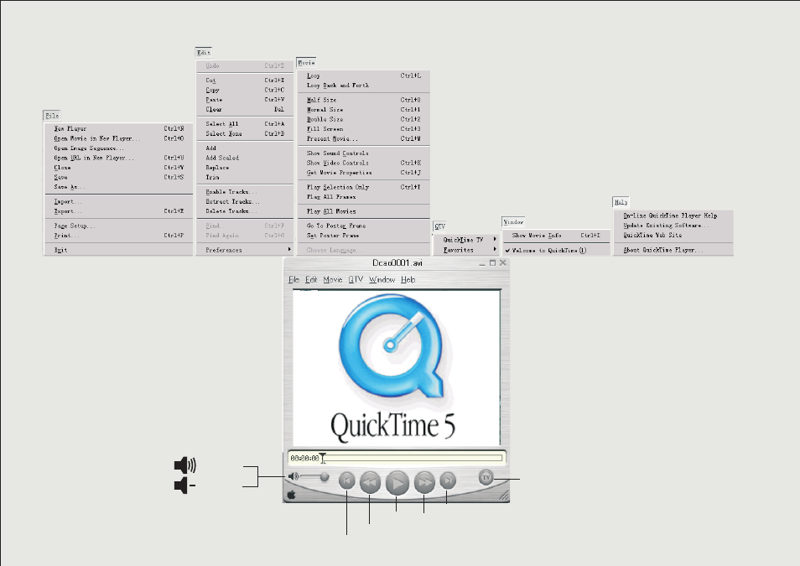
Task: Toggle Play All Frames
Action: [364, 197]
